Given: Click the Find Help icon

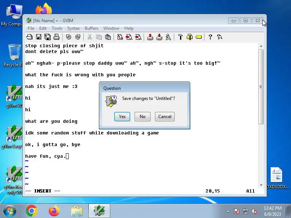Looking at the screenshot, I should pyautogui.click(x=220, y=37).
